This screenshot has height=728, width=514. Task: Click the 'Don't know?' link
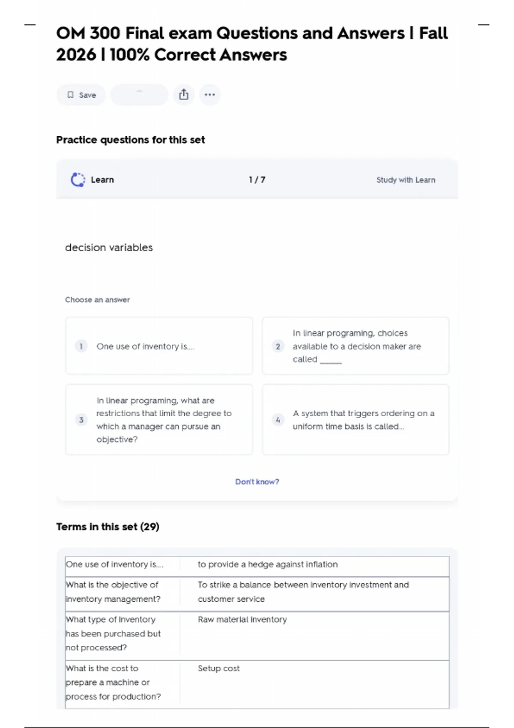(257, 482)
